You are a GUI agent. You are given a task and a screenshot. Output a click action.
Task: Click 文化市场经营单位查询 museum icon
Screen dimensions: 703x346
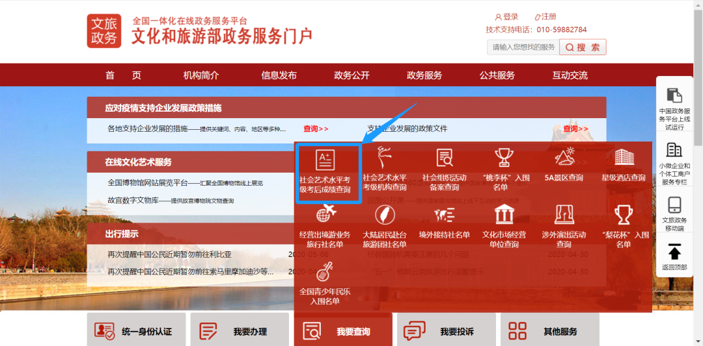click(x=504, y=214)
